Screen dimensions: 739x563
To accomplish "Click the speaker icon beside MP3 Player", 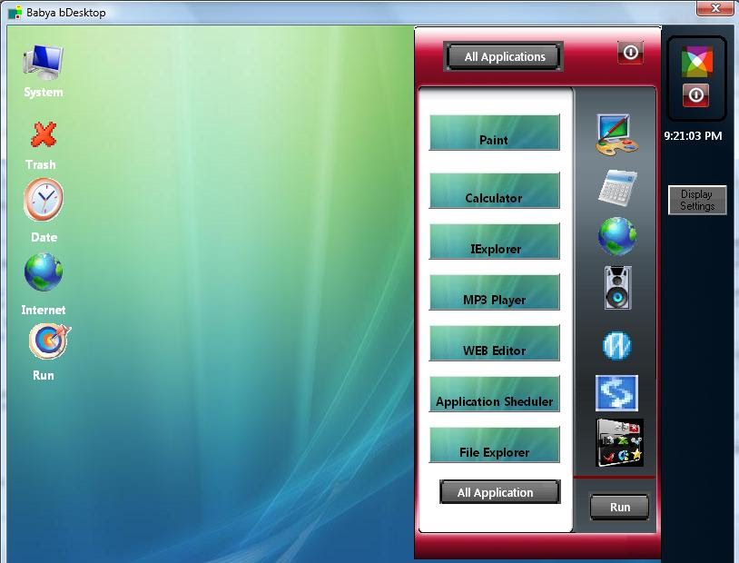I will point(618,288).
